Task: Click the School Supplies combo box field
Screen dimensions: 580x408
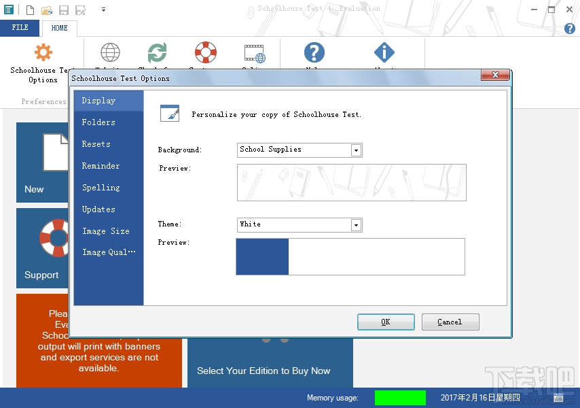Action: tap(300, 150)
